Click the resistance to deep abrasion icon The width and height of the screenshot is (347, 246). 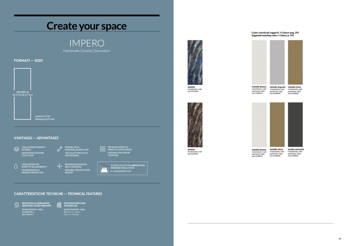coord(17,204)
